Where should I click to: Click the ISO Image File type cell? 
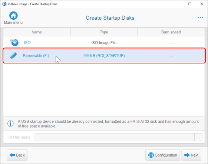pyautogui.click(x=104, y=43)
